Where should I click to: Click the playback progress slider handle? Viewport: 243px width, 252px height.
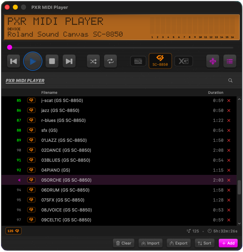[x=10, y=47]
